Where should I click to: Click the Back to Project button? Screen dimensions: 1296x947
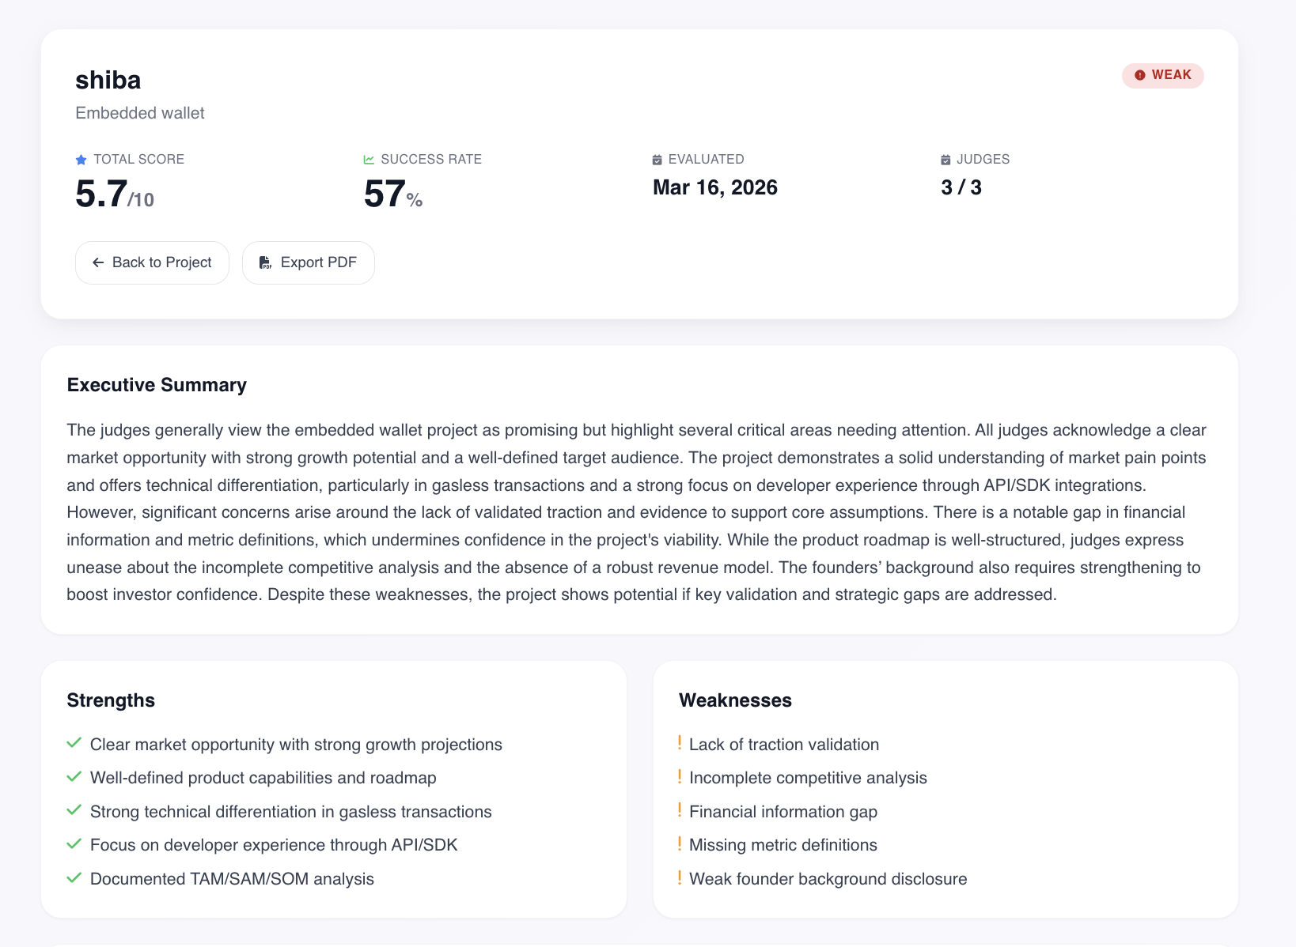(x=152, y=262)
